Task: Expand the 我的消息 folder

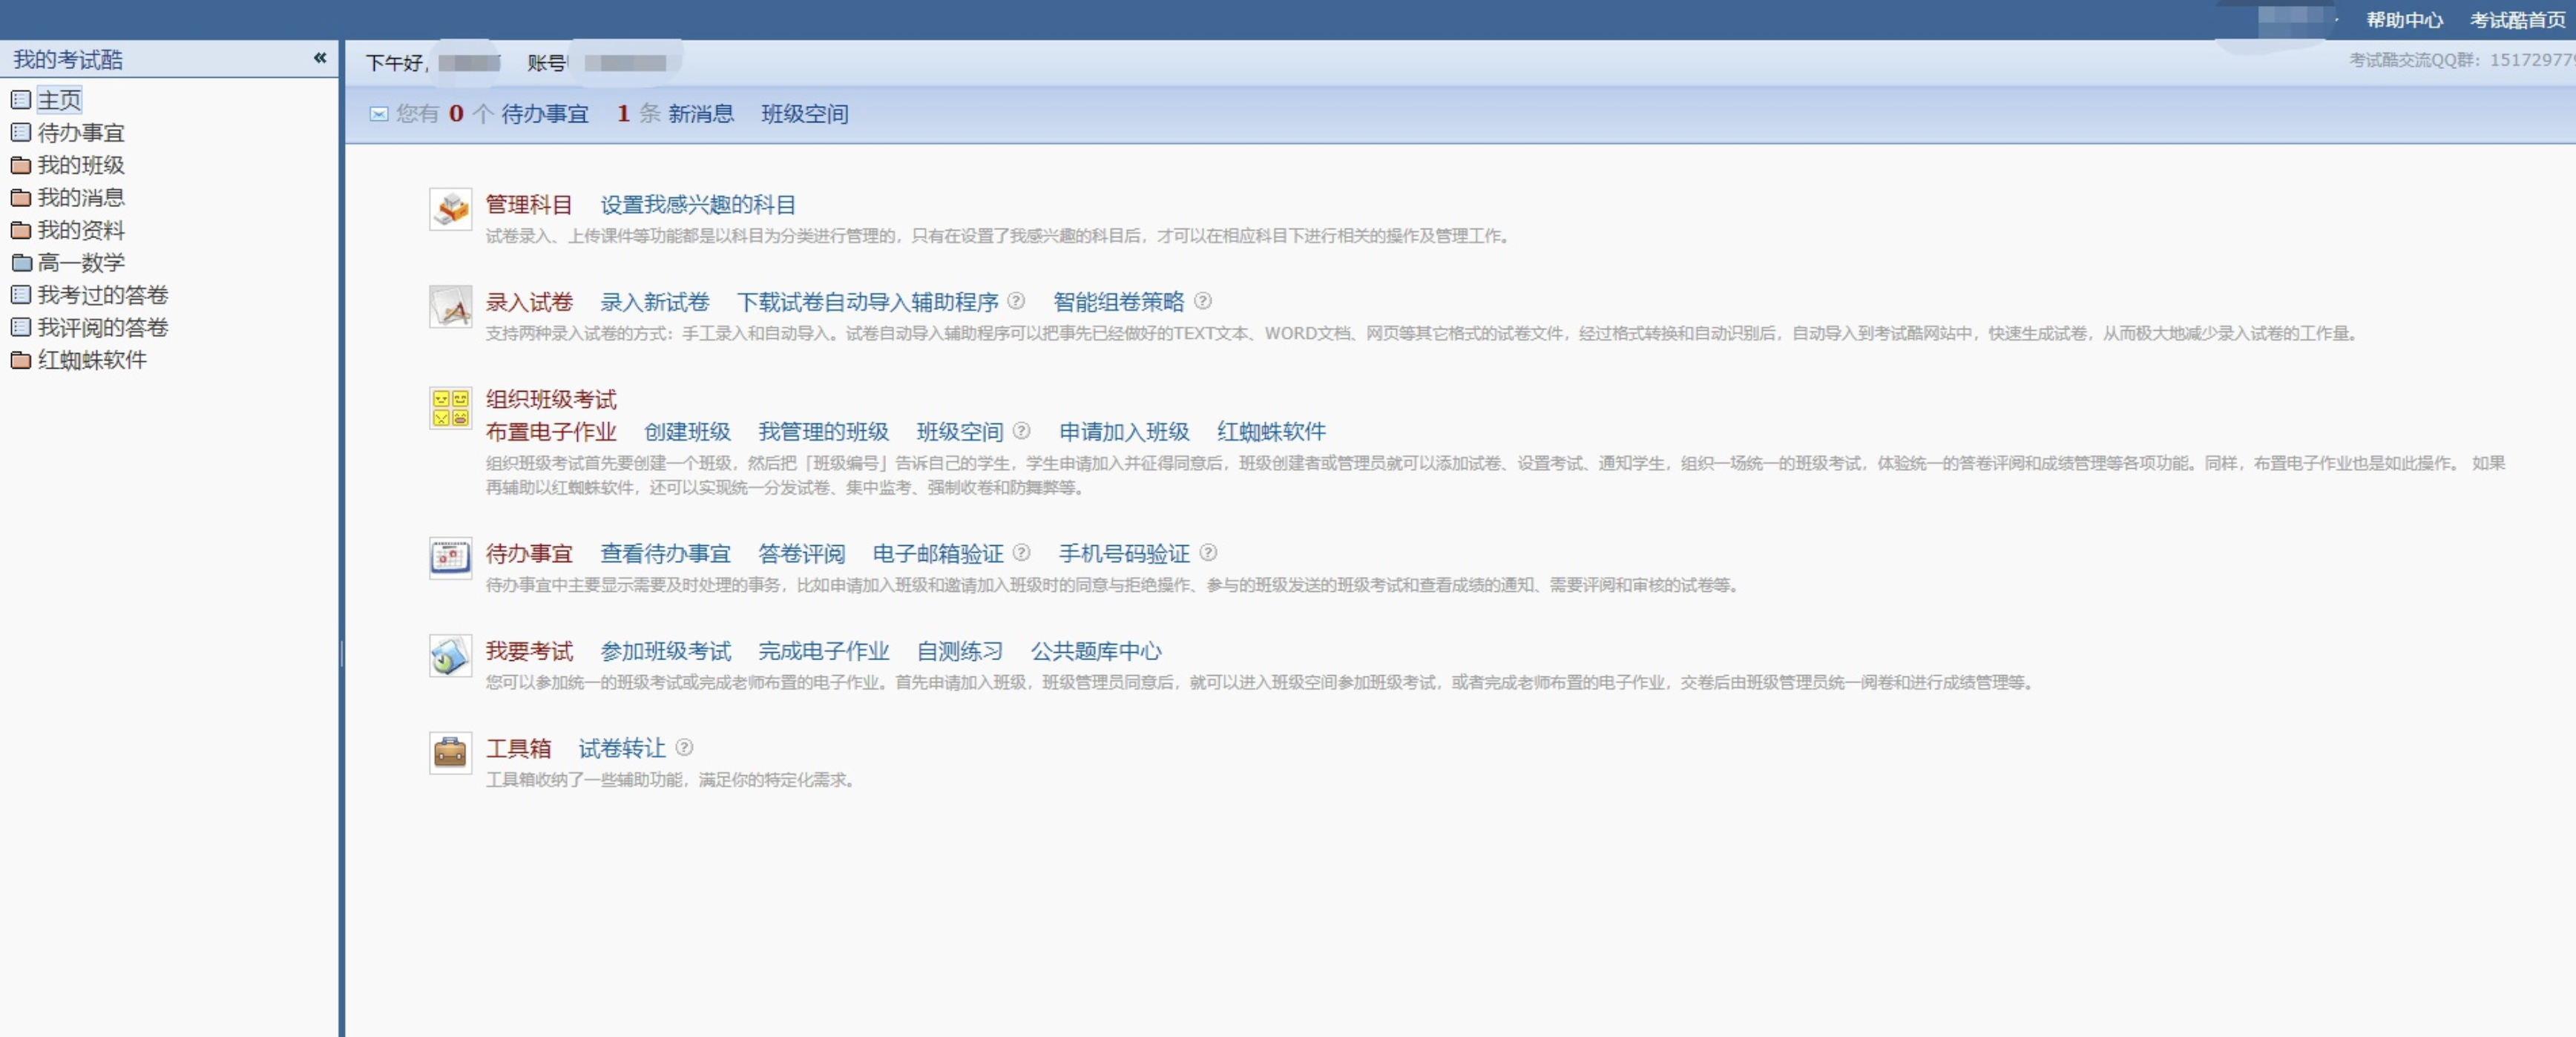Action: point(81,198)
